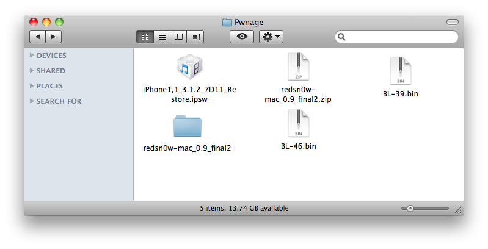Select the iPhone ipsw firmware file icon
The image size is (488, 249).
coord(189,68)
